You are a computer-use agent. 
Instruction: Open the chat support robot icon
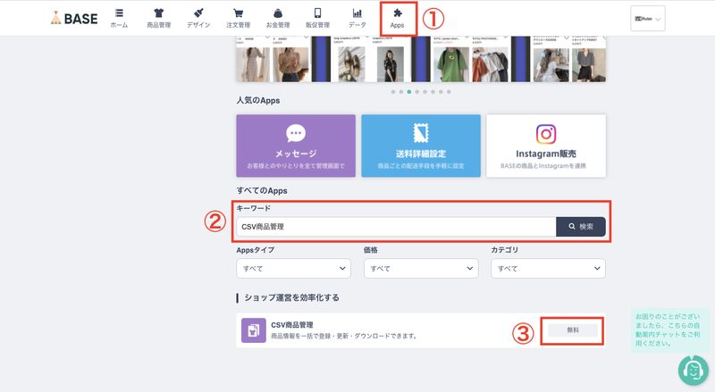(693, 370)
